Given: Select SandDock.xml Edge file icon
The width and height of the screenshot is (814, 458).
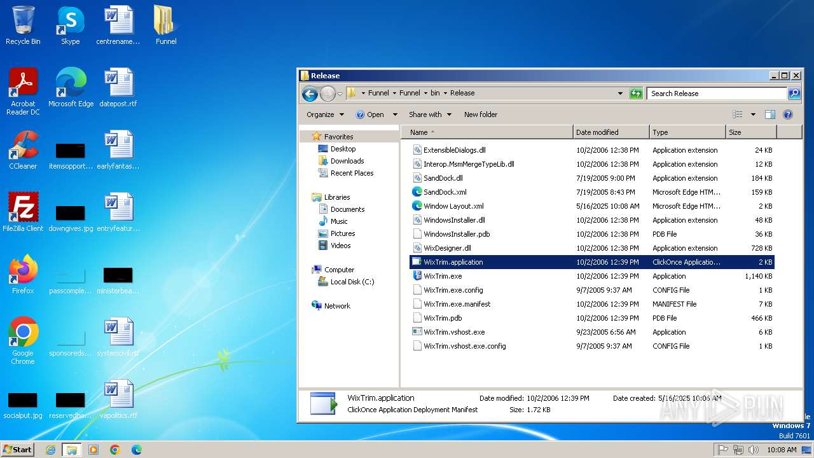Looking at the screenshot, I should pyautogui.click(x=417, y=192).
